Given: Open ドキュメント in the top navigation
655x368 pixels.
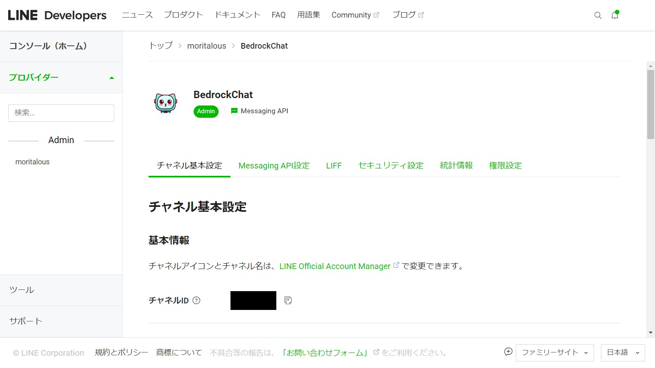Looking at the screenshot, I should pos(237,15).
